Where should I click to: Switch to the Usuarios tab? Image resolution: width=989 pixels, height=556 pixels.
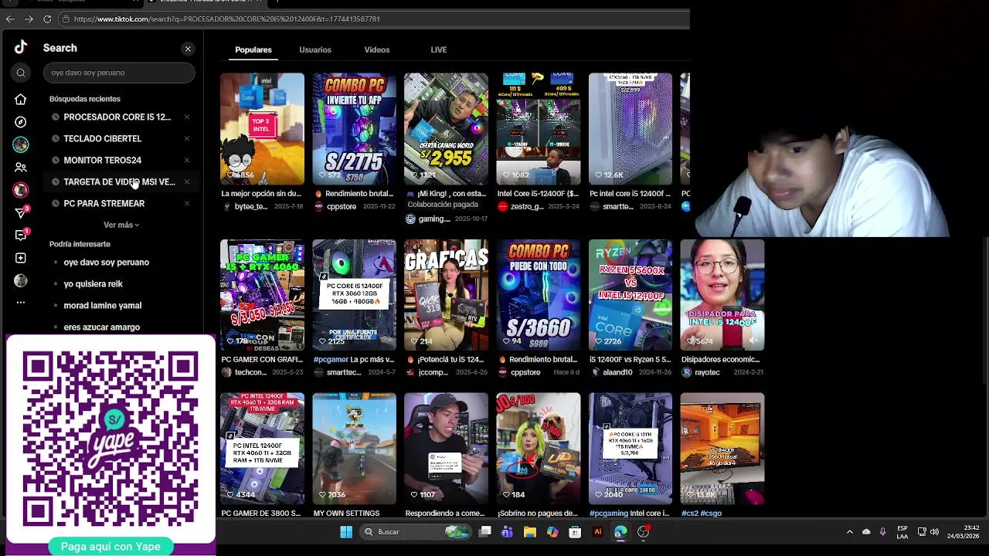click(315, 49)
